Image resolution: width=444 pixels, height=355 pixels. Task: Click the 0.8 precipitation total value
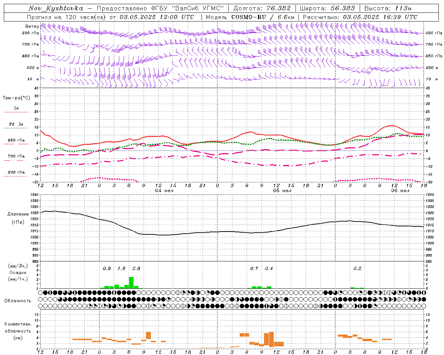point(107,268)
